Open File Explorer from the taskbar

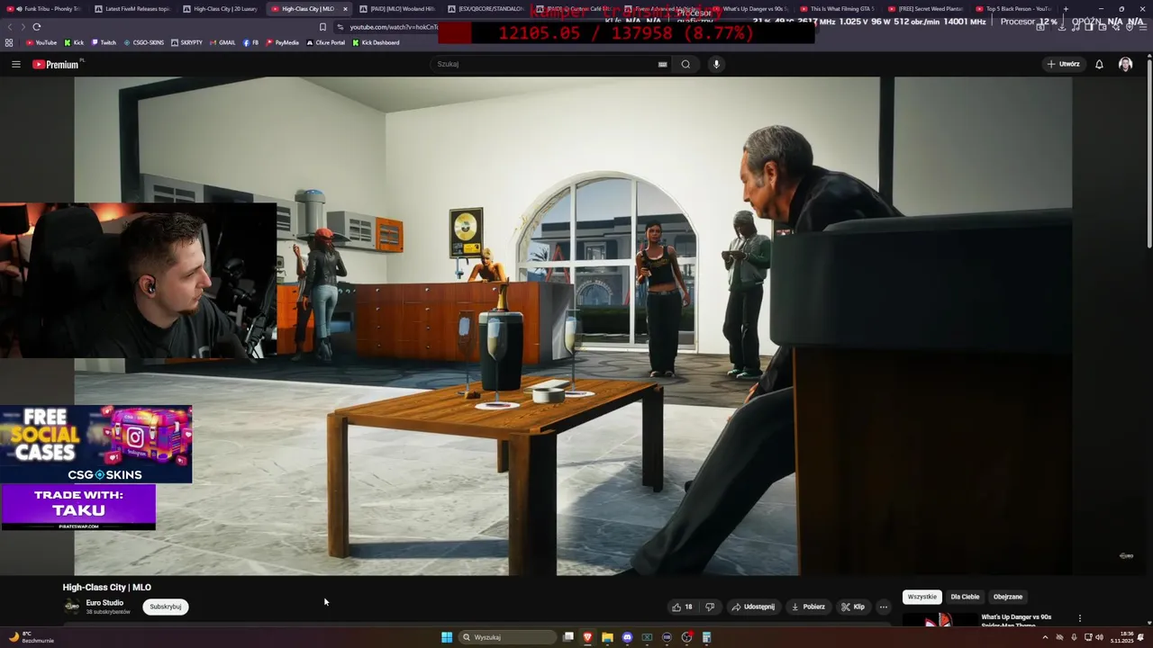coord(607,637)
